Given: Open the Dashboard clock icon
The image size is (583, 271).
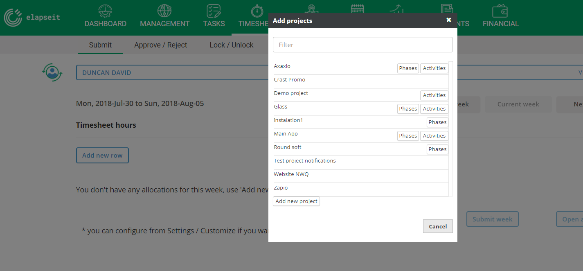Looking at the screenshot, I should (105, 11).
